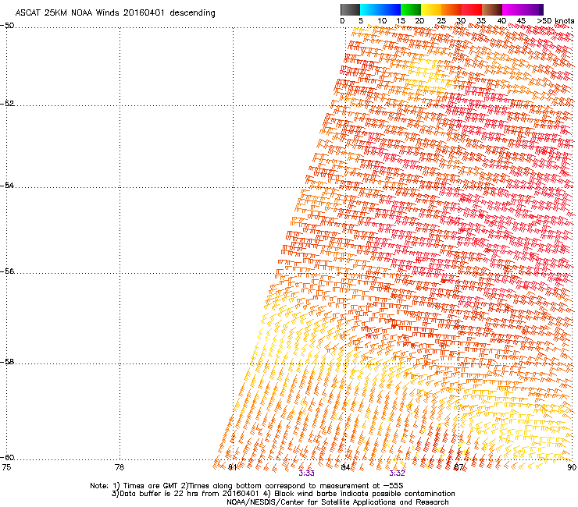Image resolution: width=578 pixels, height=507 pixels.
Task: Click the 78 longitude axis label
Action: pyautogui.click(x=120, y=467)
